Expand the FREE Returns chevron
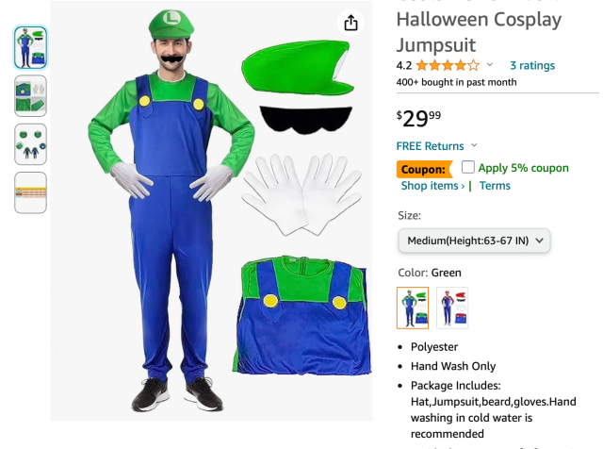 [x=474, y=146]
